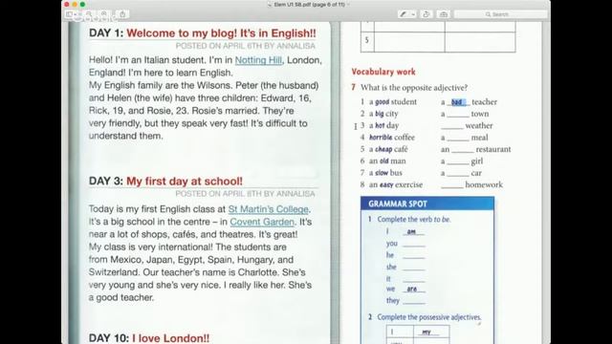
Task: Click the 'POSTED ON APRIL 8TH BY ANNALISA' line
Action: tap(245, 194)
